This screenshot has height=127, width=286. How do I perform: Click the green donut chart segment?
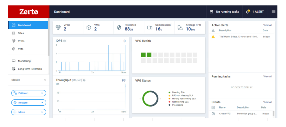click(144, 99)
